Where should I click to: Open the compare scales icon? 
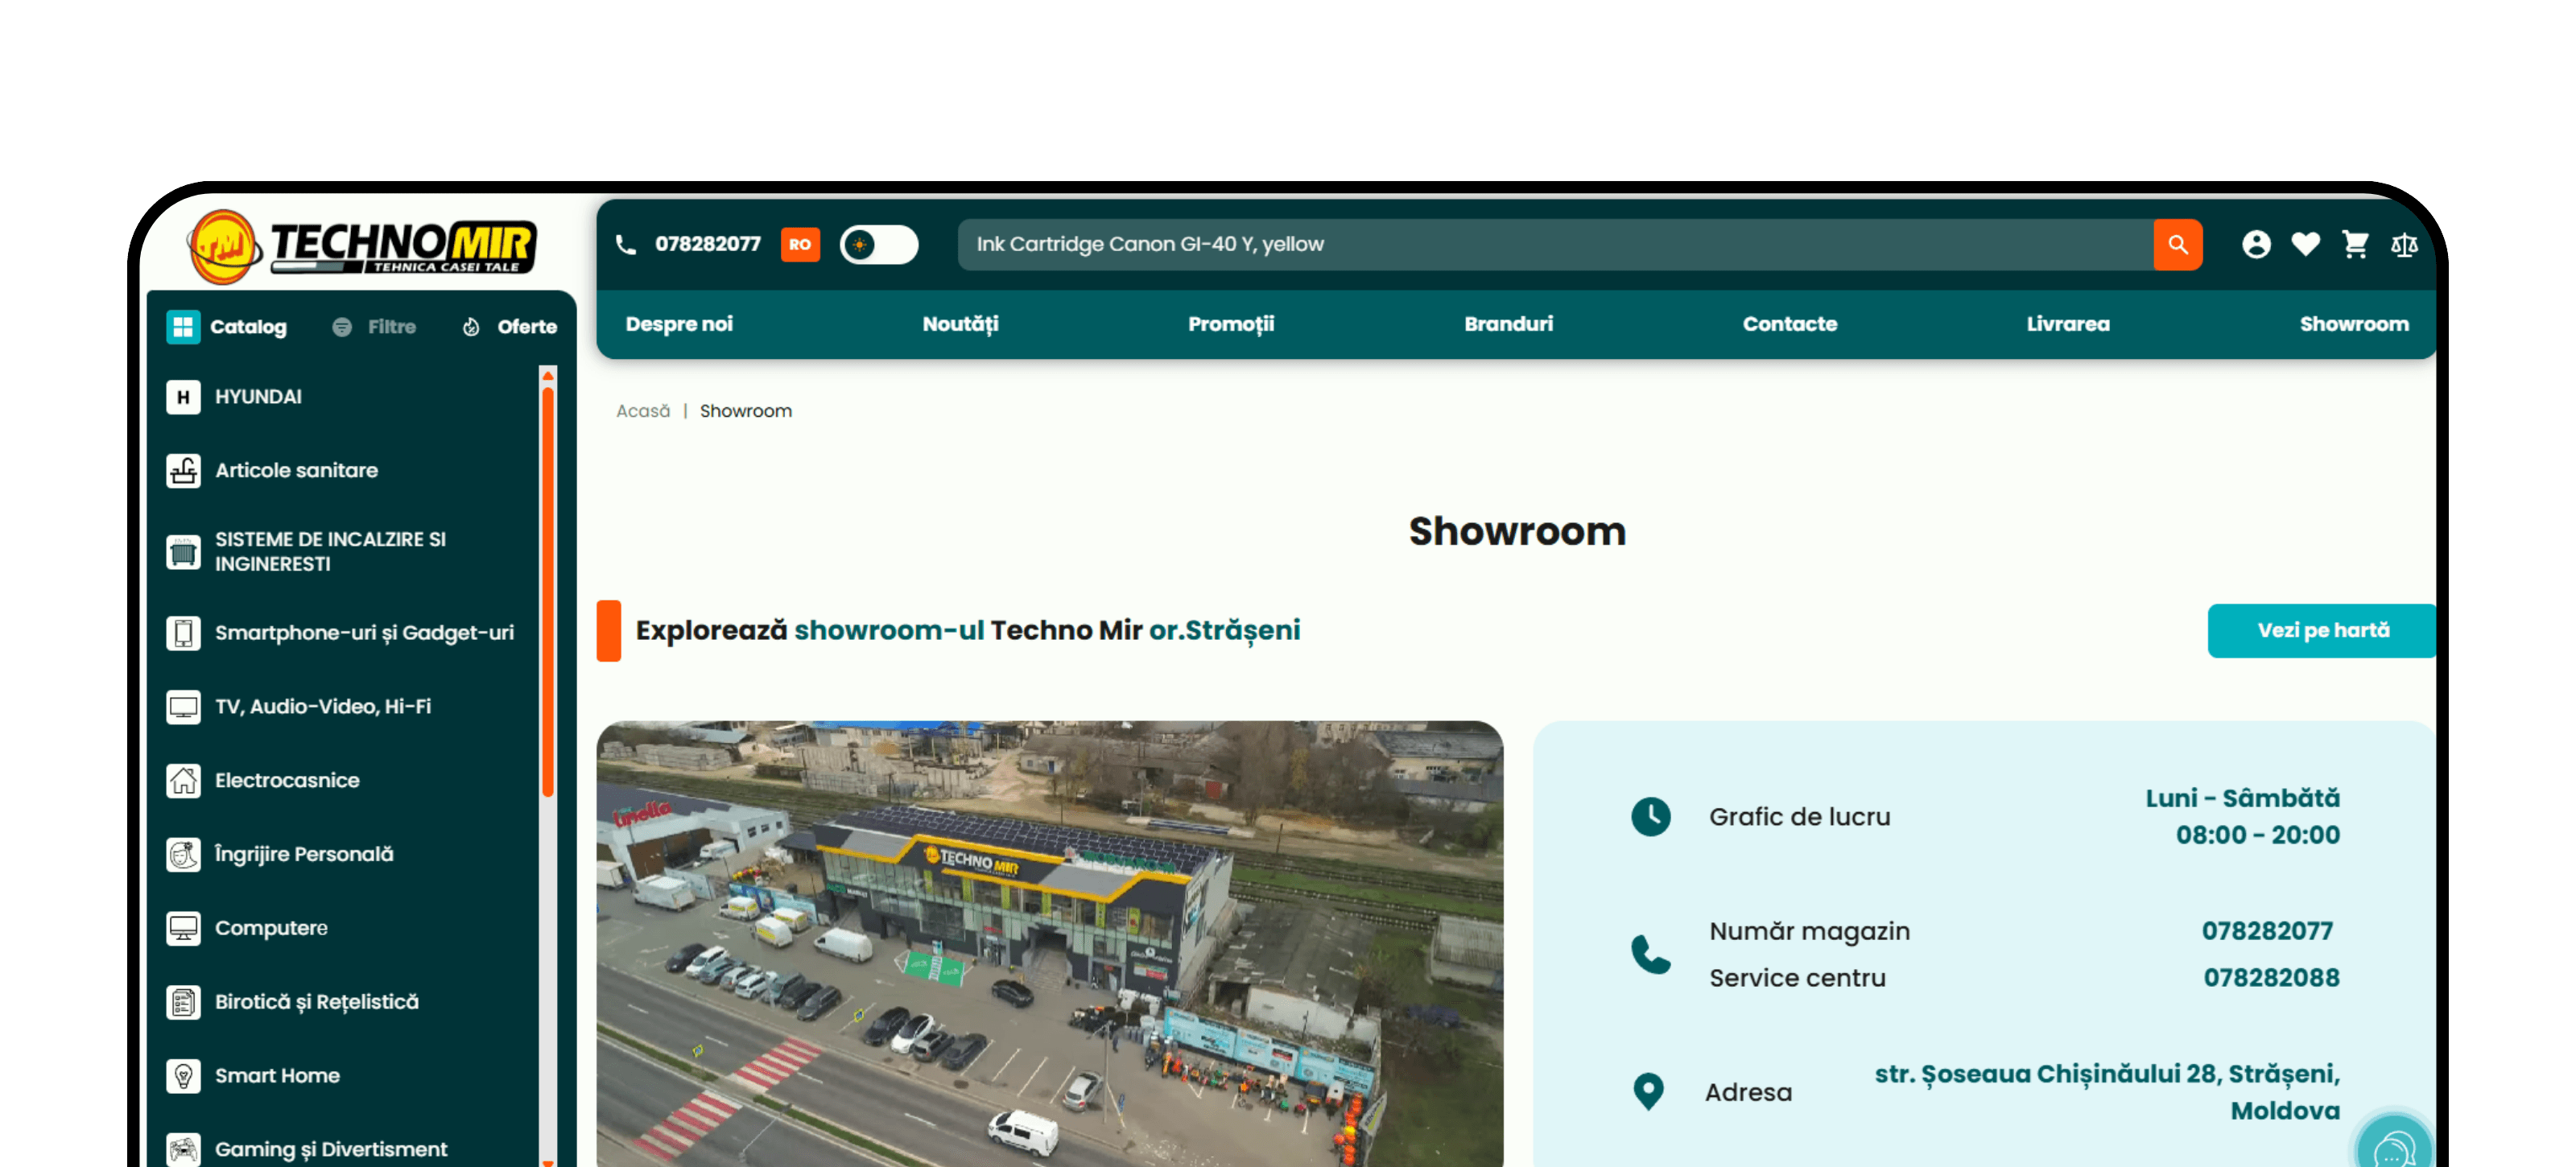[2404, 245]
